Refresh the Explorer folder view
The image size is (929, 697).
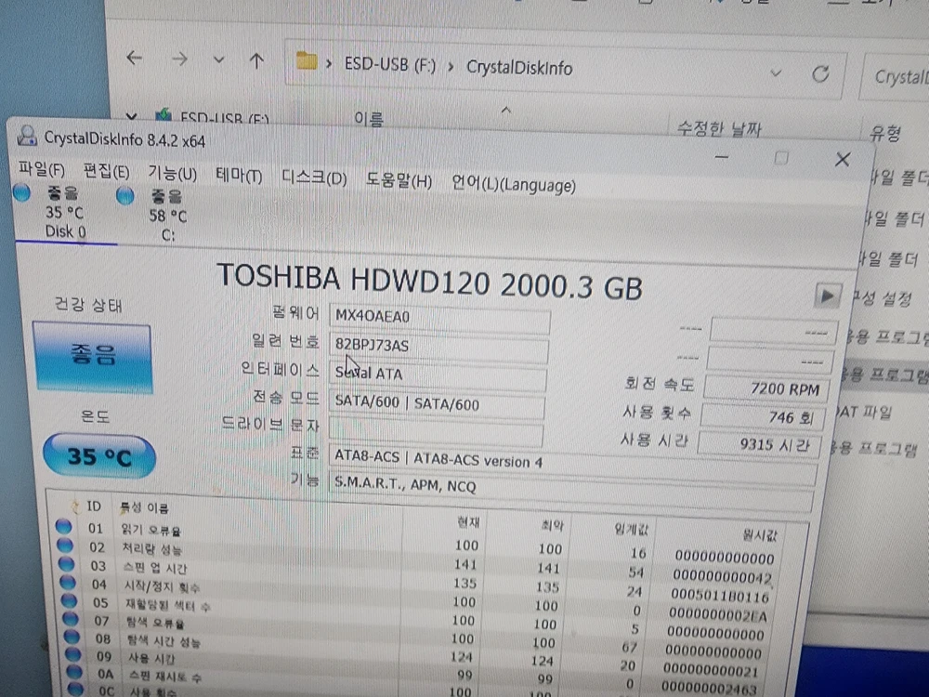pos(820,74)
